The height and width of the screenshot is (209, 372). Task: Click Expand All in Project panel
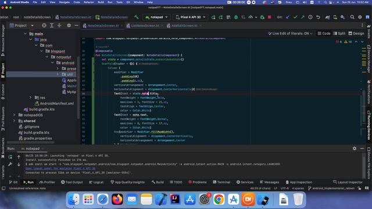[x=52, y=26]
